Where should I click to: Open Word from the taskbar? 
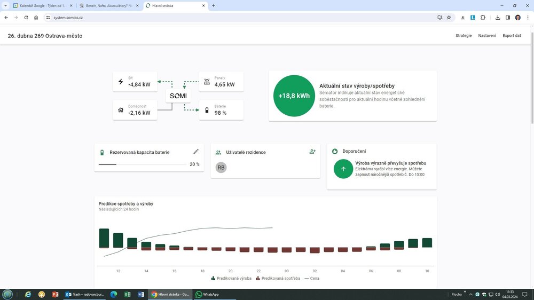[x=141, y=294]
